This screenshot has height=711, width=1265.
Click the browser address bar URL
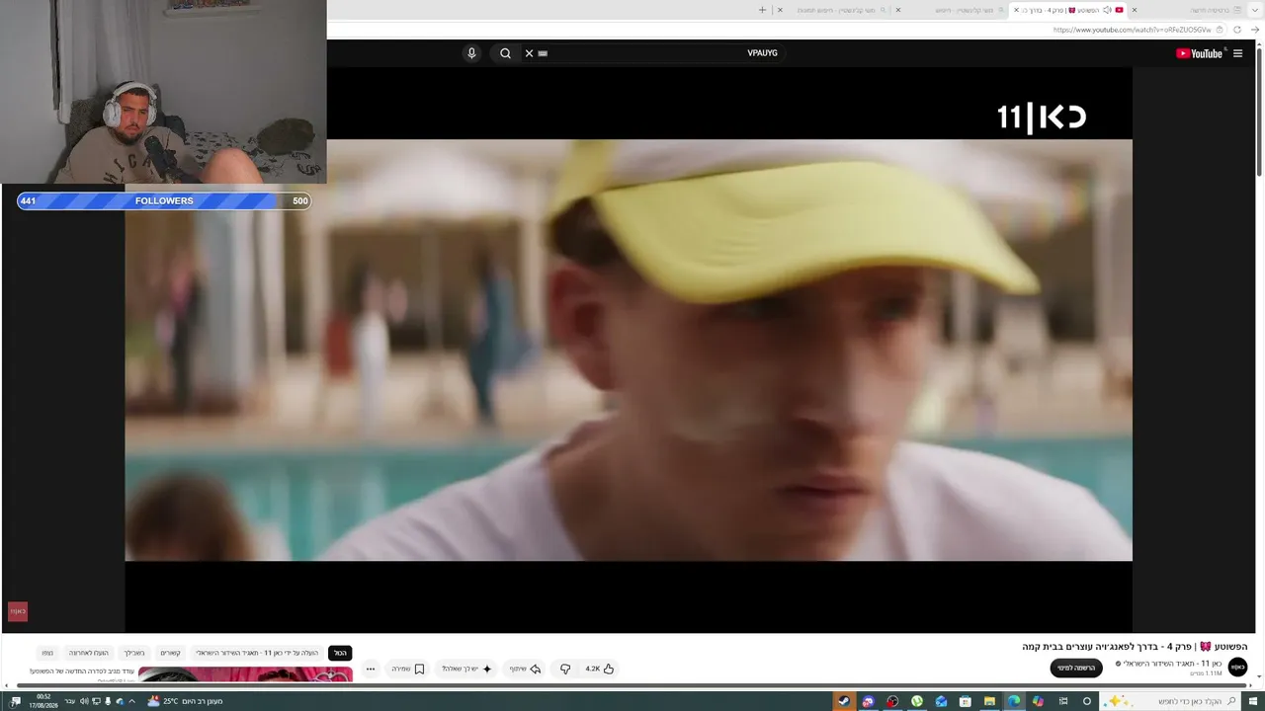click(x=1132, y=30)
